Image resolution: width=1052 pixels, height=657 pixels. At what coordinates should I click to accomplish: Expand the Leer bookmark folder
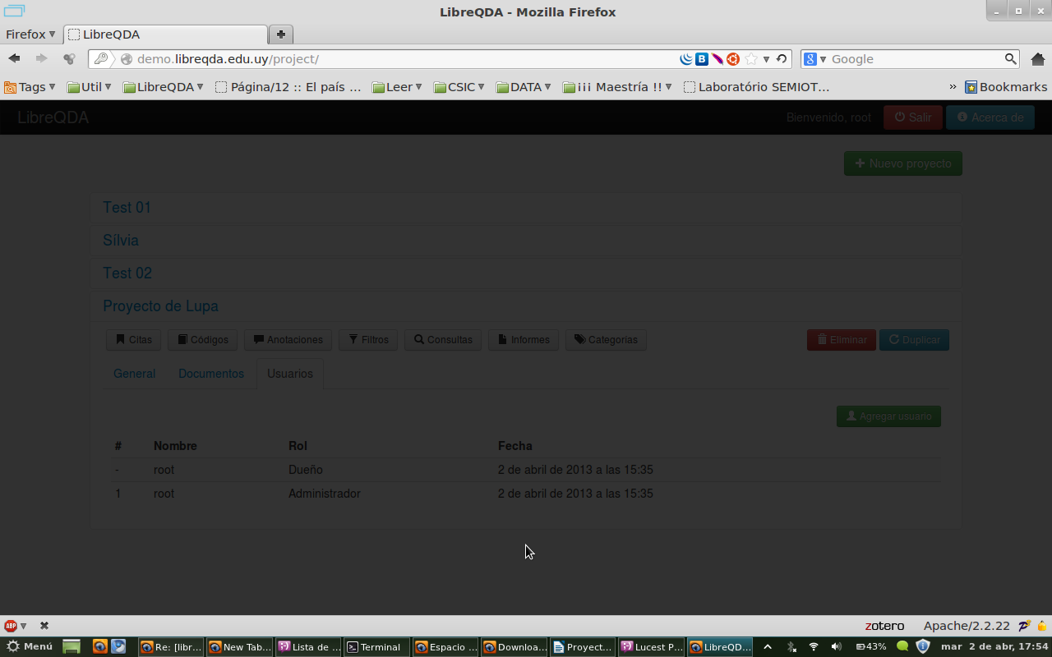coord(398,87)
